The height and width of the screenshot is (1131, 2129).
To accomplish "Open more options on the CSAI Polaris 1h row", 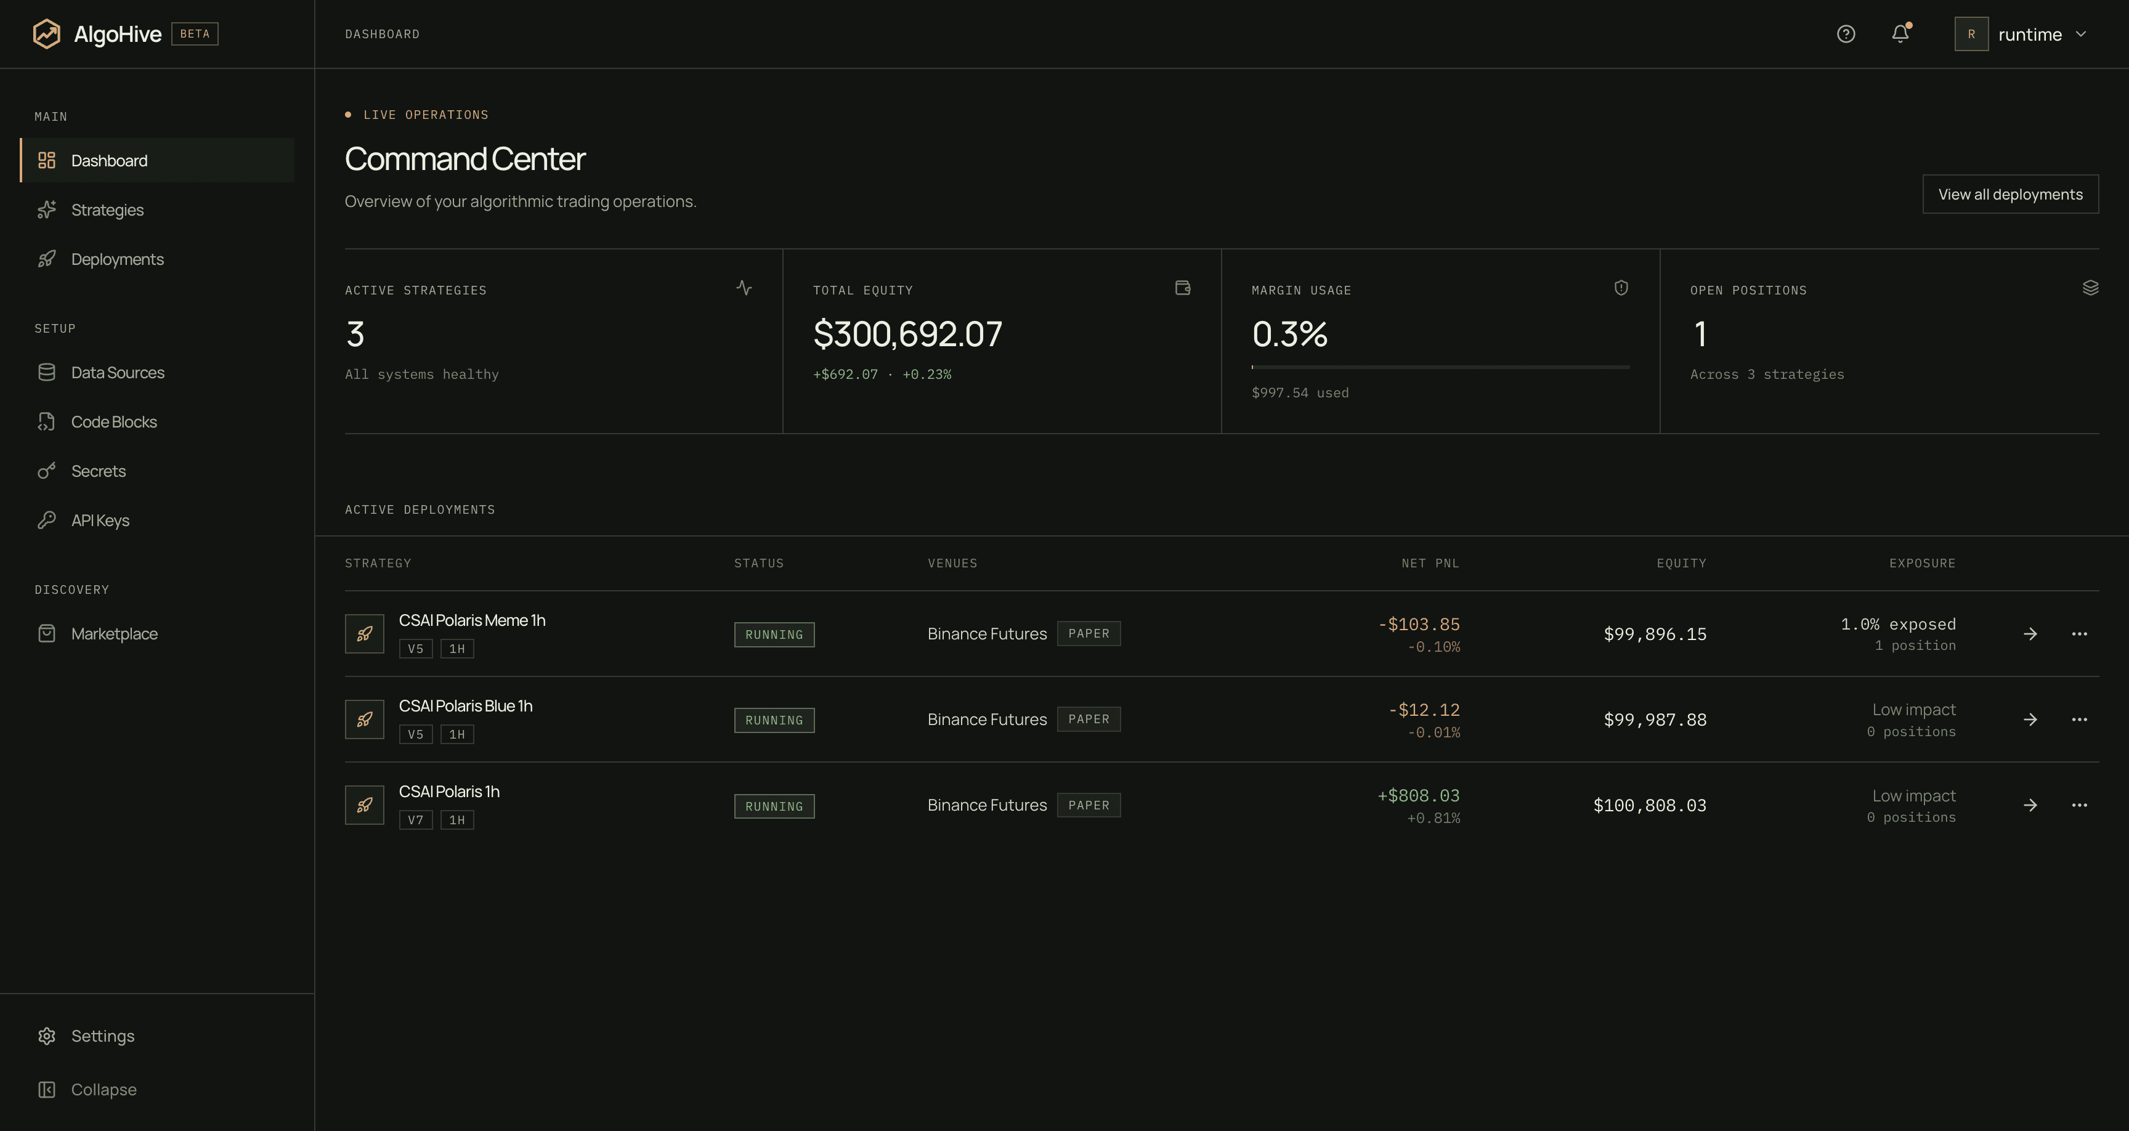I will [2080, 806].
